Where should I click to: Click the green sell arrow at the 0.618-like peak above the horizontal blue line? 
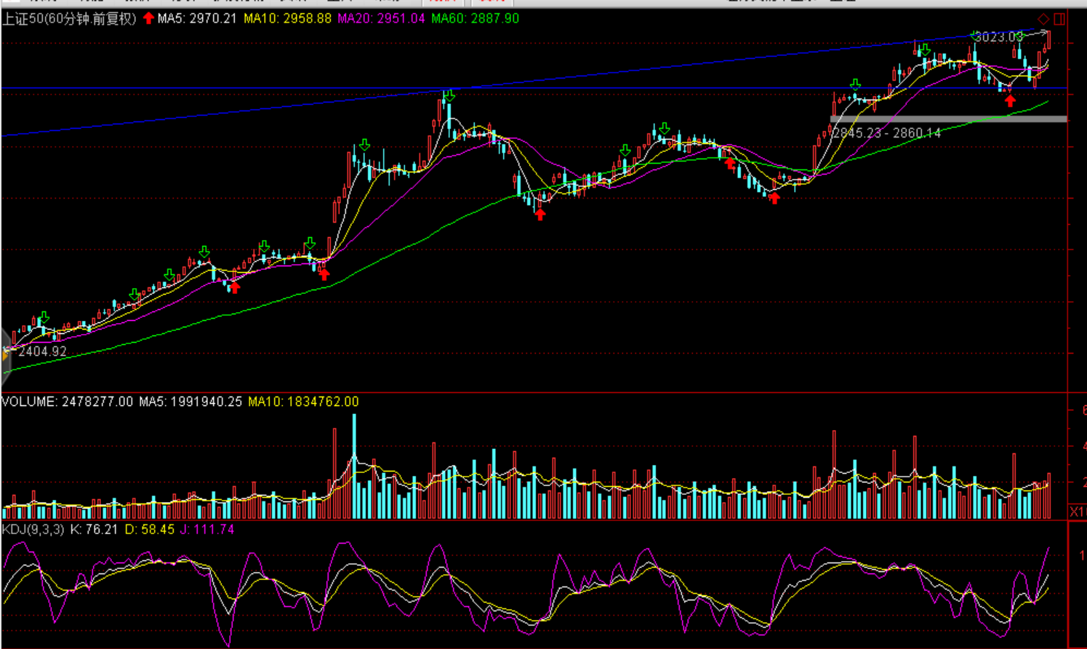[449, 95]
